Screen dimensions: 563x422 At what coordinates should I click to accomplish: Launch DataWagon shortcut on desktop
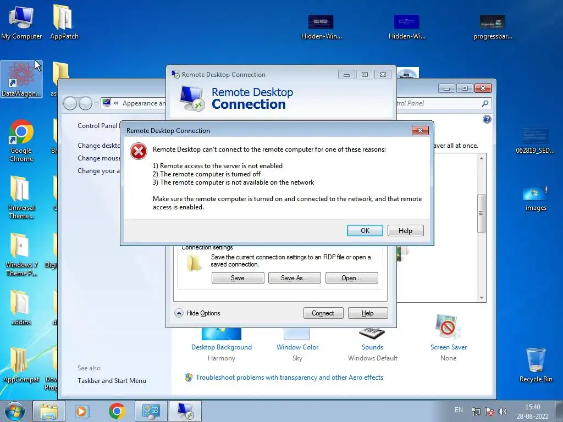click(21, 79)
